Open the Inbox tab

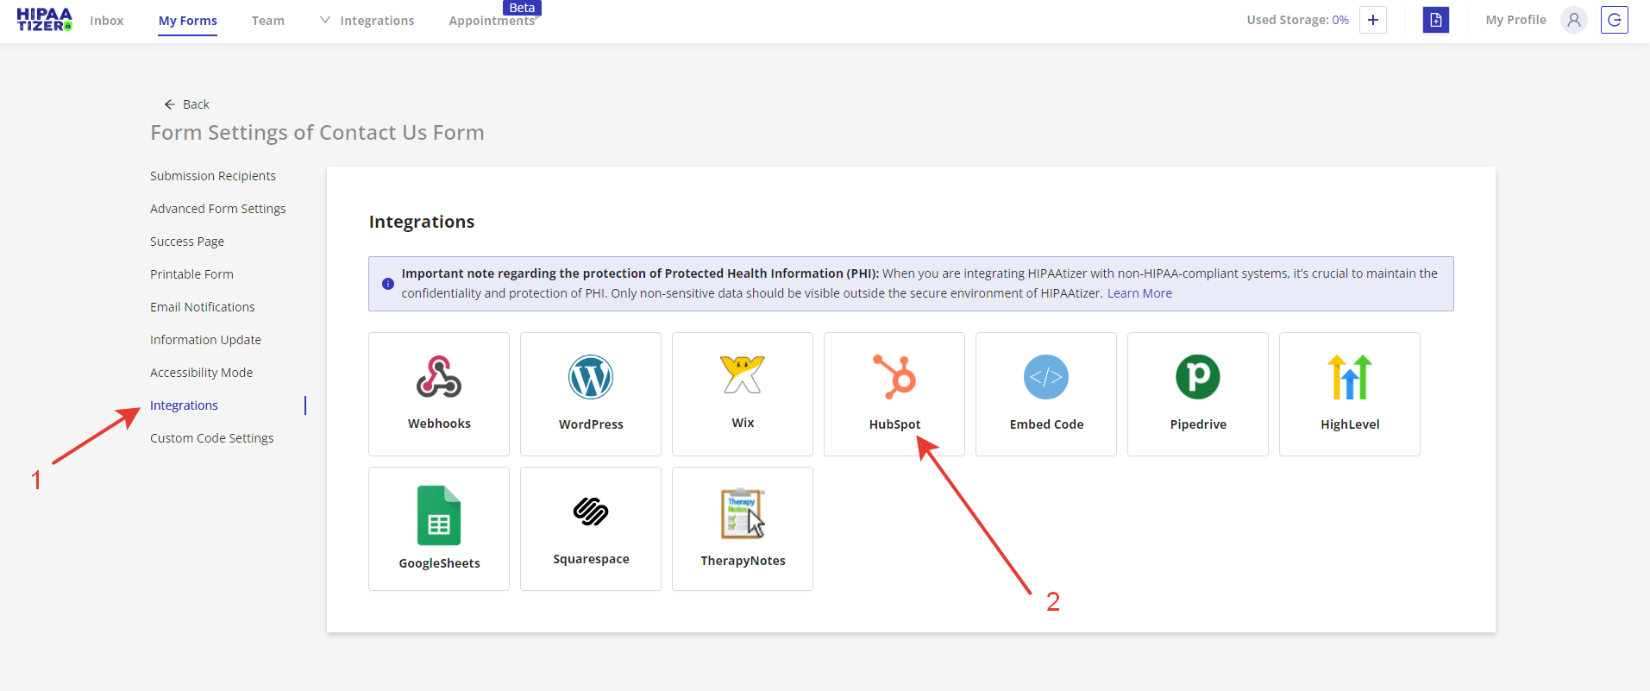click(107, 21)
